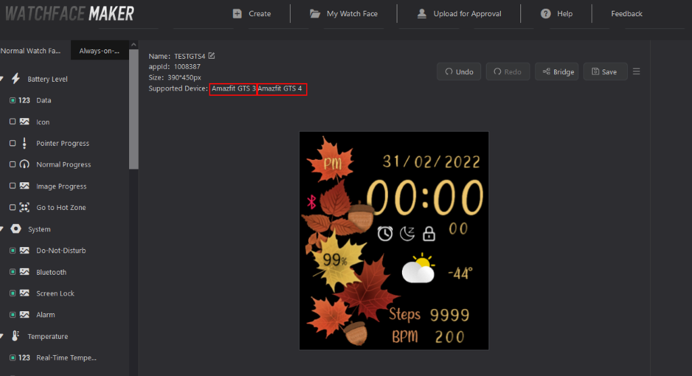The width and height of the screenshot is (692, 376).
Task: Click the Image Progress picture icon
Action: (x=25, y=186)
